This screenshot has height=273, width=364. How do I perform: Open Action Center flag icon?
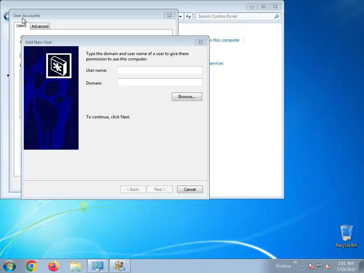click(311, 266)
